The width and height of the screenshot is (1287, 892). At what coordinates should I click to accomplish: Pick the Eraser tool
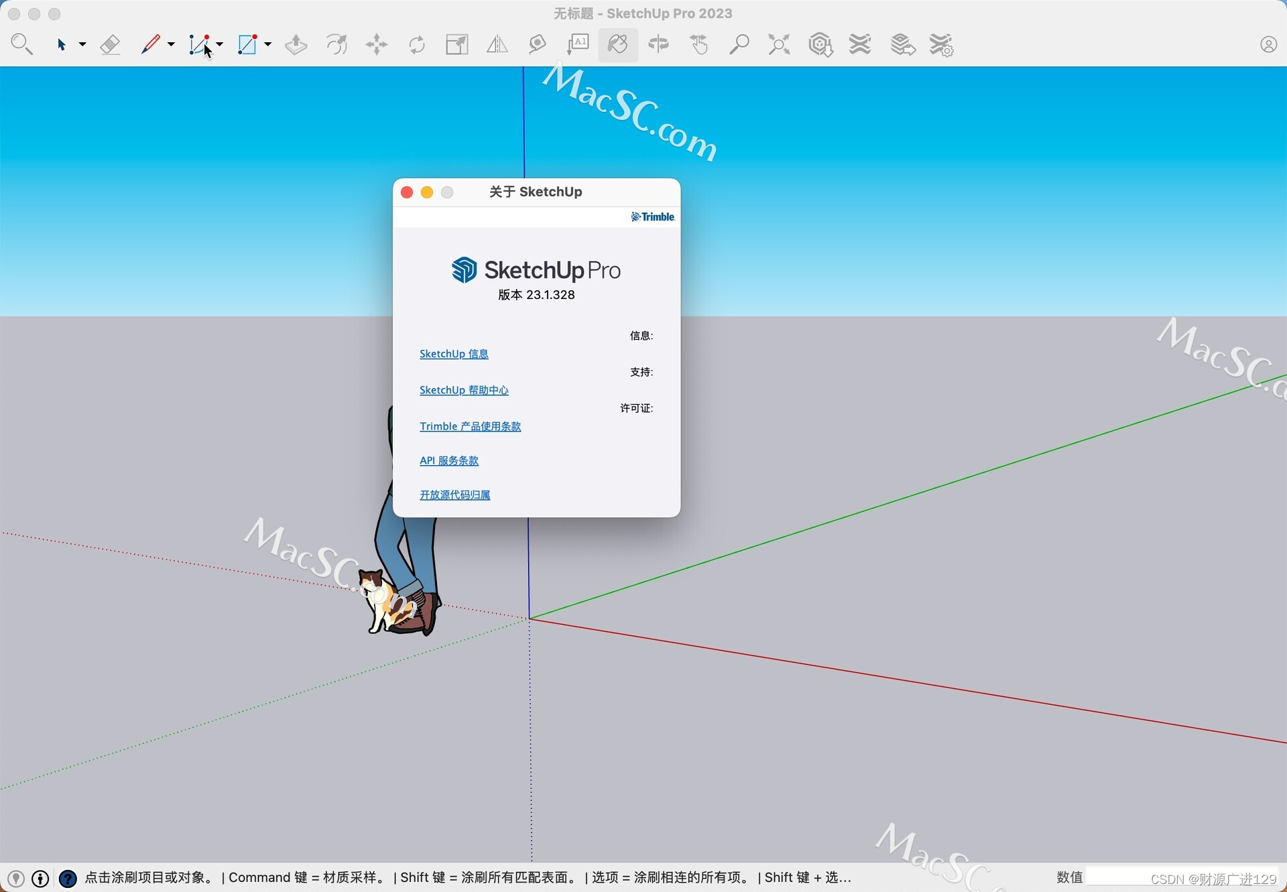pyautogui.click(x=110, y=45)
